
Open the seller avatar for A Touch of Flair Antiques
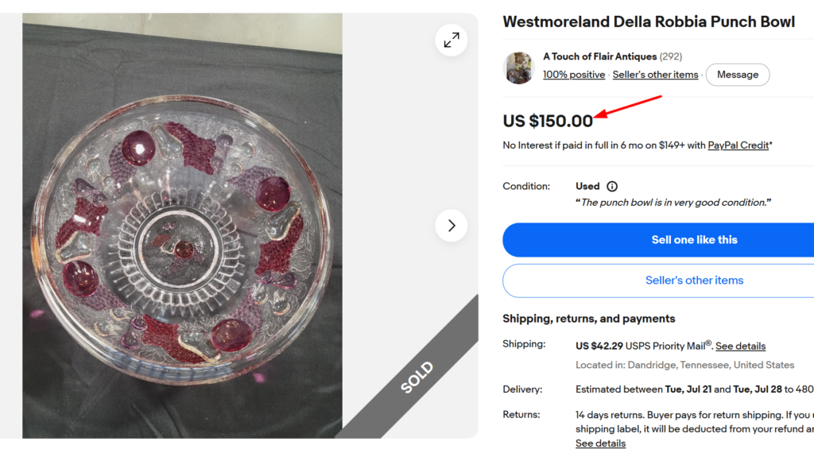click(x=518, y=68)
